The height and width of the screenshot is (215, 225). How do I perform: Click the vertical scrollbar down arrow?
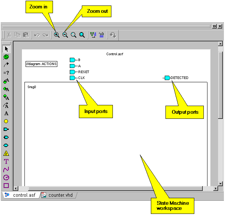(x=220, y=183)
